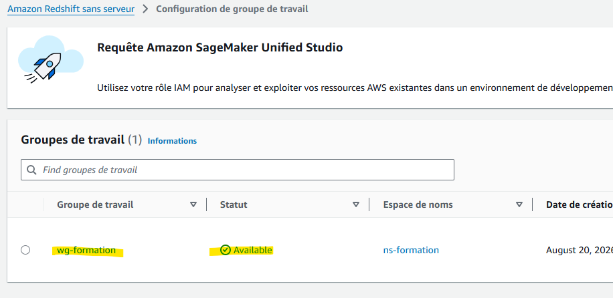
Task: Open the wg-formation workgroup link
Action: coord(86,250)
